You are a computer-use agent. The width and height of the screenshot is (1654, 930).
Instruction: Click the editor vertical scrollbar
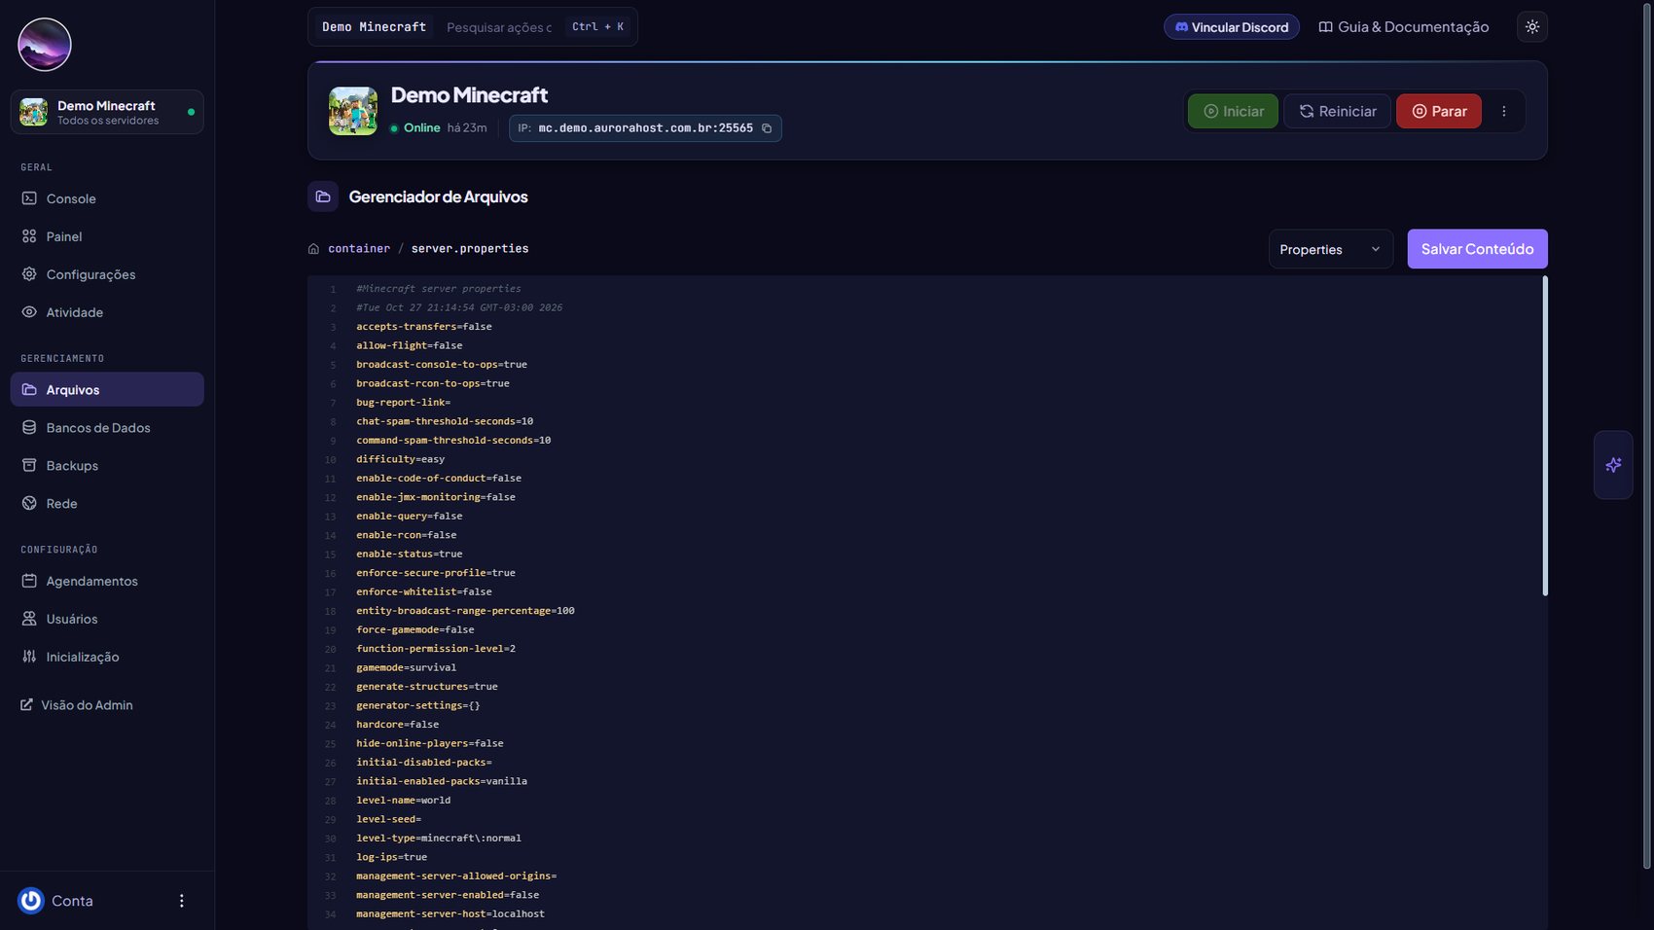1544,436
